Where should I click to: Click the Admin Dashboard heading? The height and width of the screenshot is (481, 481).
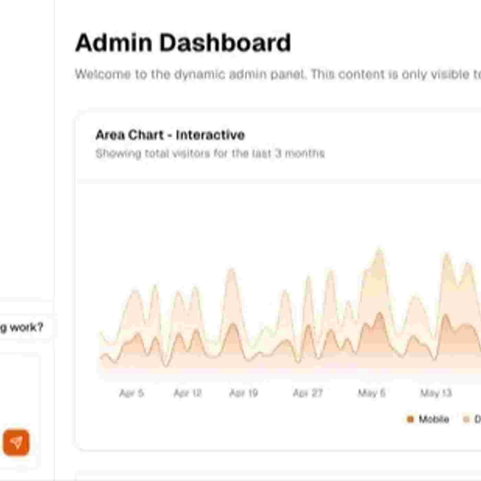pyautogui.click(x=183, y=43)
